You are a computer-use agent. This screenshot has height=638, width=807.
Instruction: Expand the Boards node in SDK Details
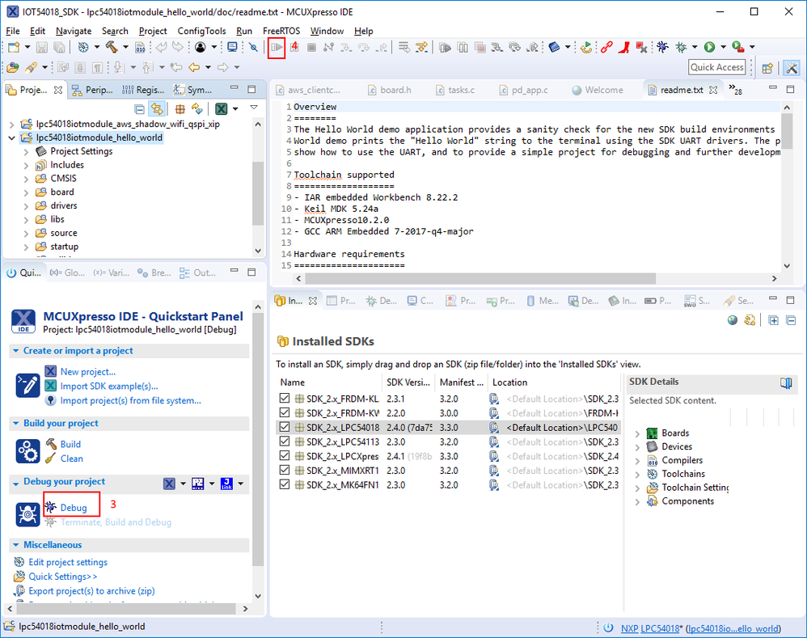[x=637, y=433]
